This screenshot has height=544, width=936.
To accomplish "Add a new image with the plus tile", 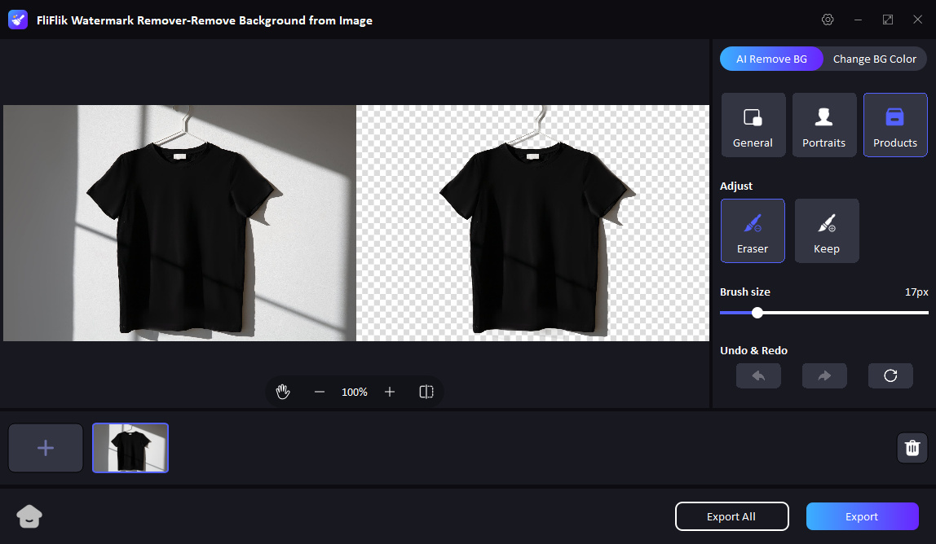I will point(45,448).
